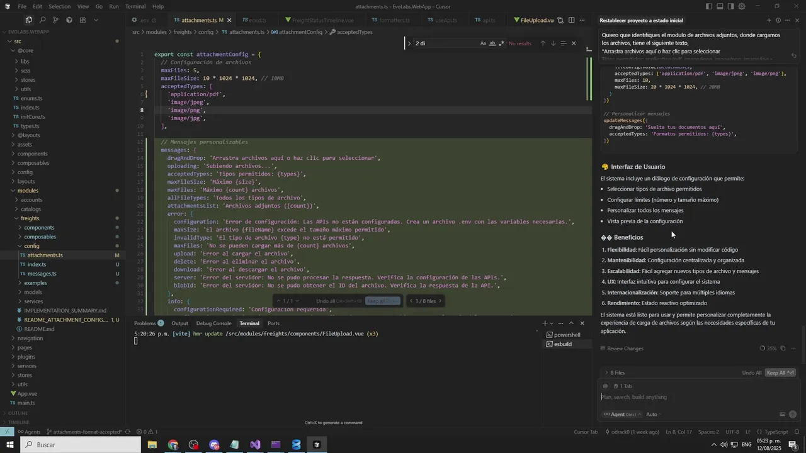Open the Run menu
806x453 pixels.
point(114,6)
